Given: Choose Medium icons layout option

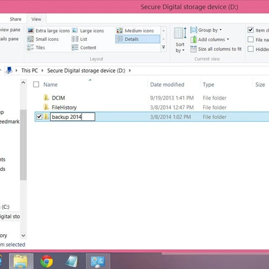Looking at the screenshot, I should 135,31.
